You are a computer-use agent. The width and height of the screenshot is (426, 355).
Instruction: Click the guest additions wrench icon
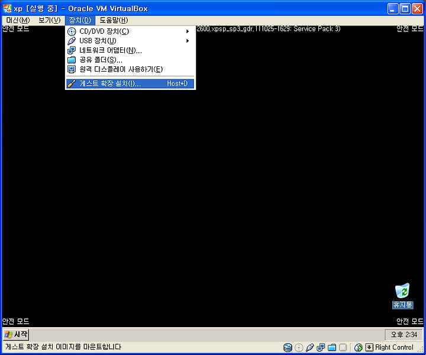72,83
